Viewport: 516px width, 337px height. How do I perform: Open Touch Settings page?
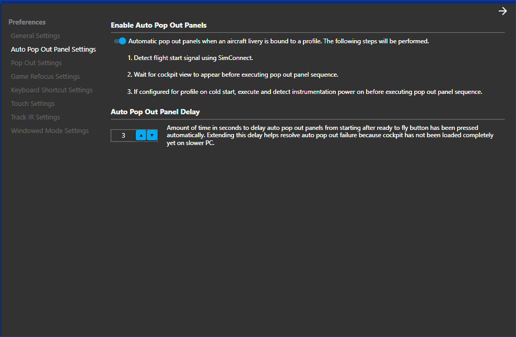pos(33,104)
